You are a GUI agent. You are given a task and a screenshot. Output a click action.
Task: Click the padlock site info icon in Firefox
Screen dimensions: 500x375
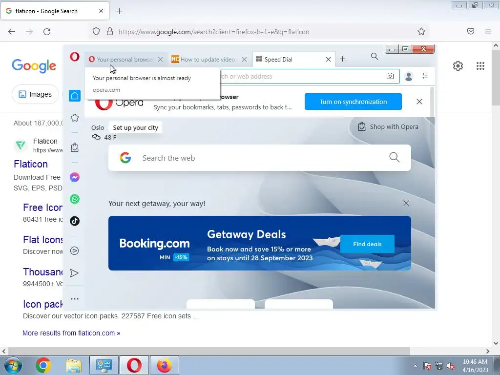pos(110,31)
